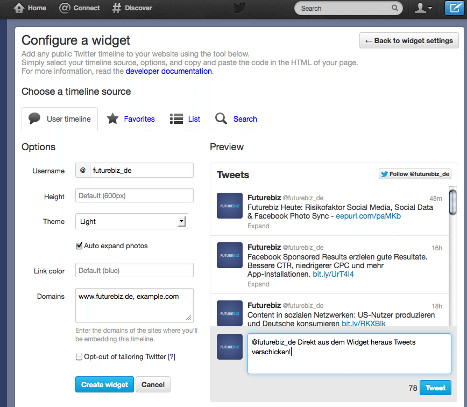Click the Domains textarea resize handle
This screenshot has height=407, width=467.
188,318
